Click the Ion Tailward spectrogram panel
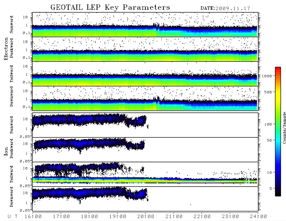 click(x=145, y=174)
